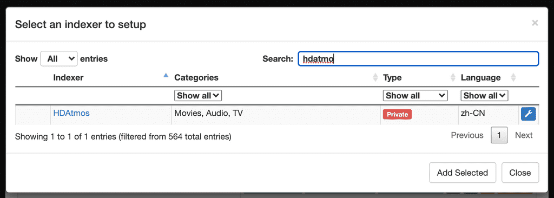
Task: Click the Categories column sort arrows
Action: 375,77
